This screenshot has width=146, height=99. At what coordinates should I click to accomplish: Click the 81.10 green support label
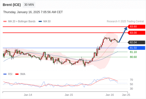[x=133, y=52]
